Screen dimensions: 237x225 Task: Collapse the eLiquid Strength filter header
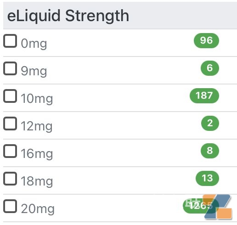120,16
